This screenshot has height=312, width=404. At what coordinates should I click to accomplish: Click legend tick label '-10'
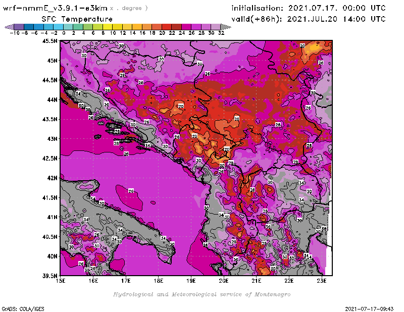click(15, 33)
